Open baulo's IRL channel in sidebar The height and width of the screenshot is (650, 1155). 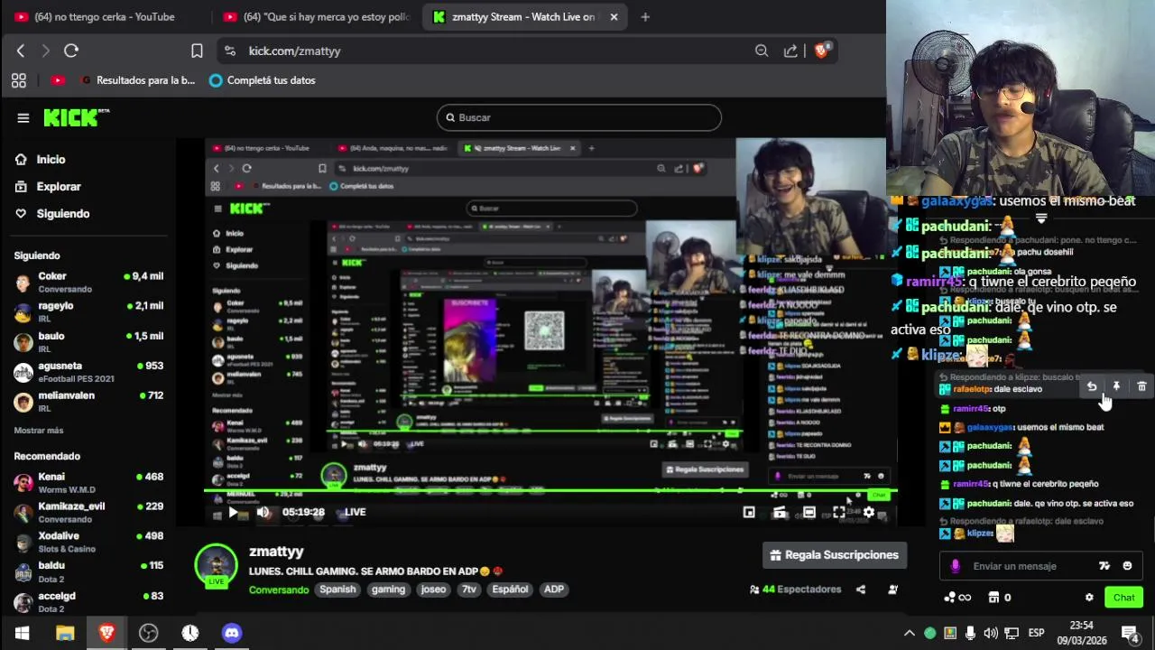pyautogui.click(x=88, y=342)
